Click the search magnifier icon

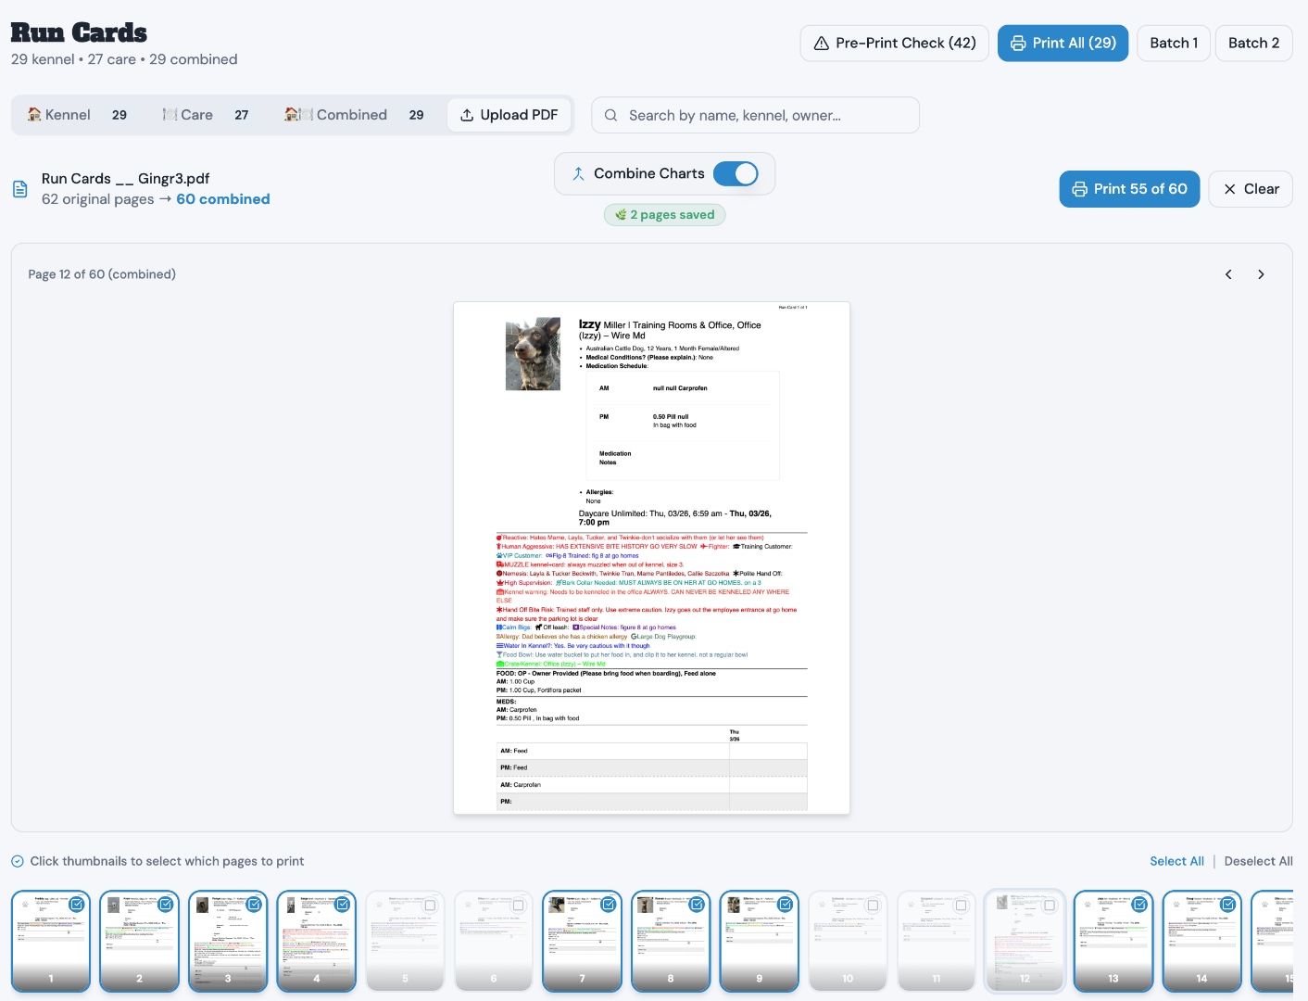pyautogui.click(x=610, y=116)
